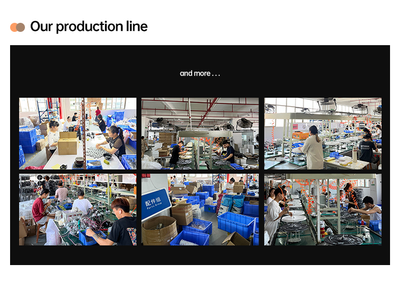The image size is (398, 281).
Task: Open the photo of two men under ceiling fans
Action: [200, 134]
